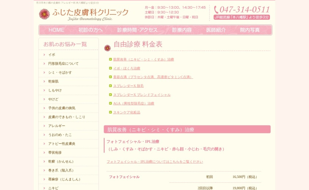
Task: Open sidebar item 子供の皮膚の病気
Action: point(62,108)
